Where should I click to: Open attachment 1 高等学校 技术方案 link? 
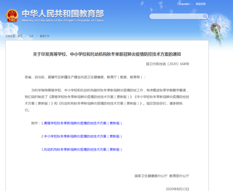click(x=83, y=123)
